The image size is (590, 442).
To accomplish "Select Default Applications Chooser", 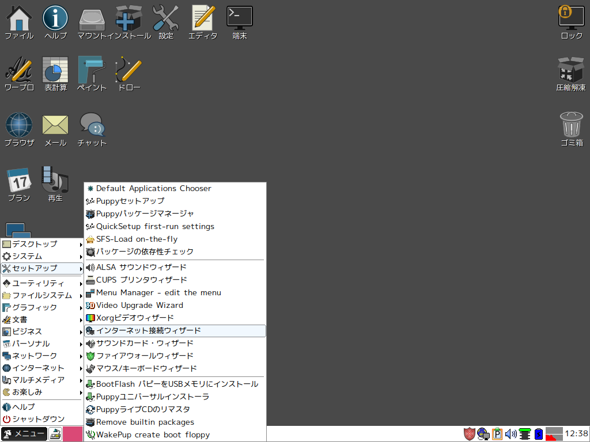I will [x=175, y=188].
